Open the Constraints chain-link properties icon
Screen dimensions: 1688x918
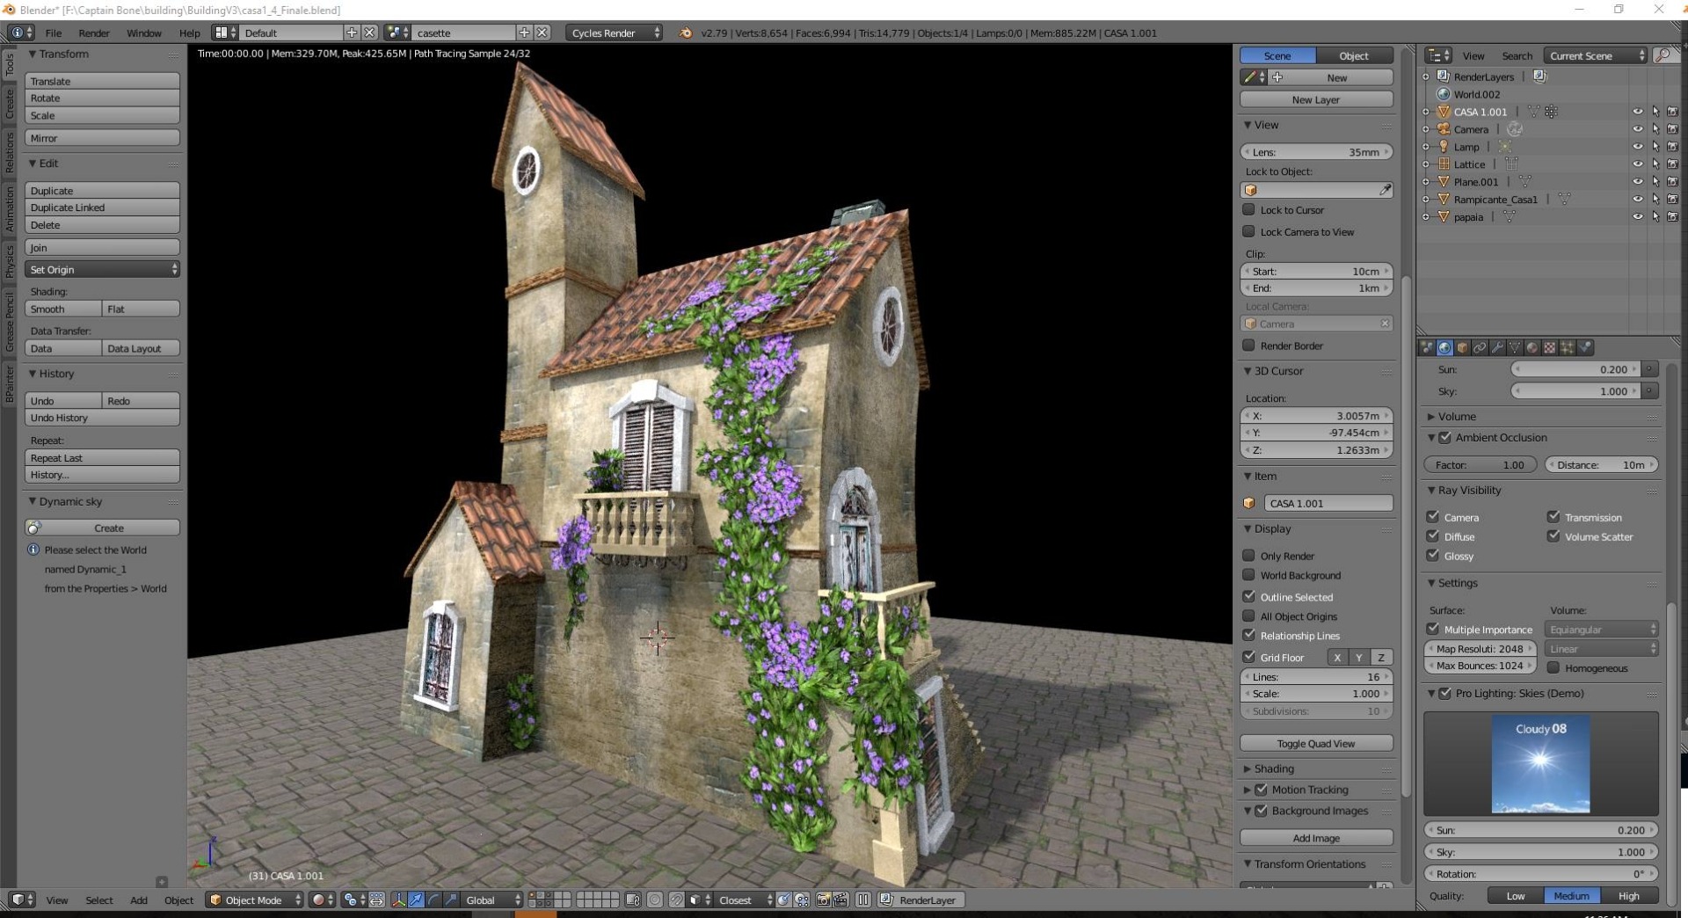click(1480, 347)
